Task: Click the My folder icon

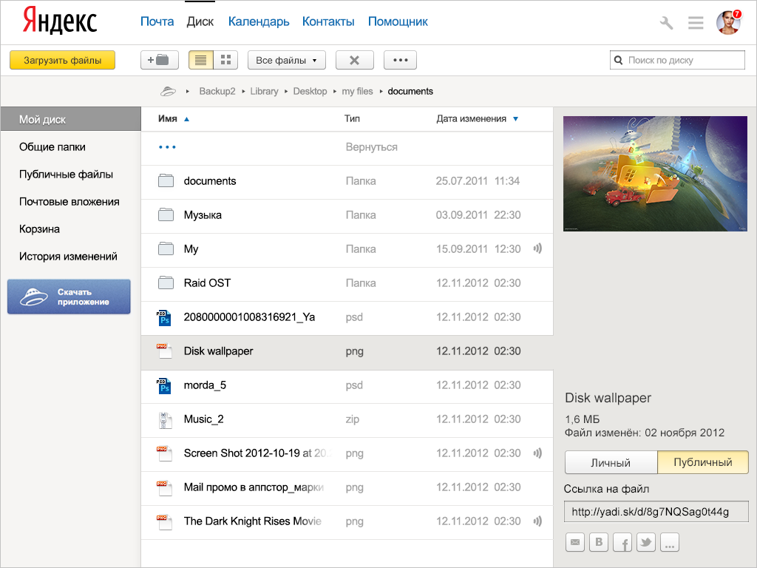Action: (166, 248)
